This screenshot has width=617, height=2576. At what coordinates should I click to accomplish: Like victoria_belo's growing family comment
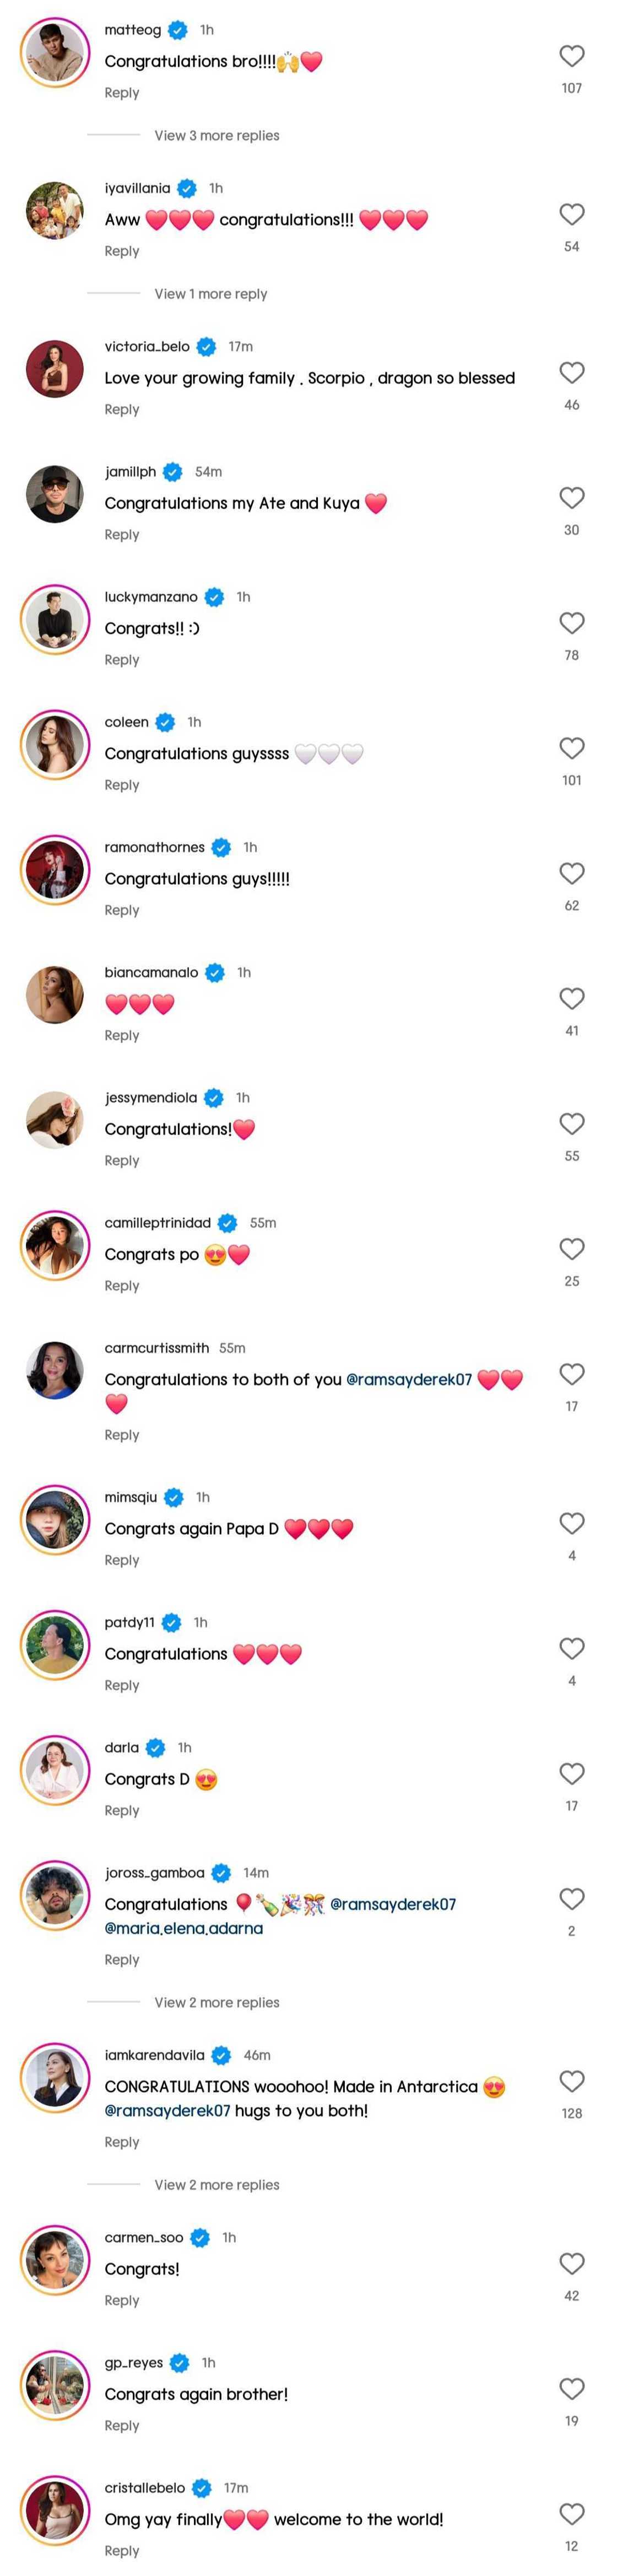pos(571,373)
